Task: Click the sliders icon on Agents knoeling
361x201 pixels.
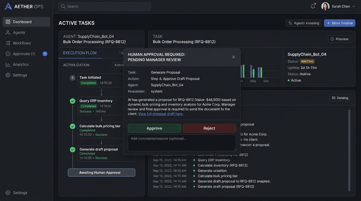Action: point(290,23)
